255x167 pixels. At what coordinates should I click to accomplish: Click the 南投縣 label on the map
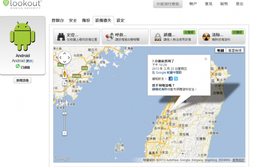point(184,134)
